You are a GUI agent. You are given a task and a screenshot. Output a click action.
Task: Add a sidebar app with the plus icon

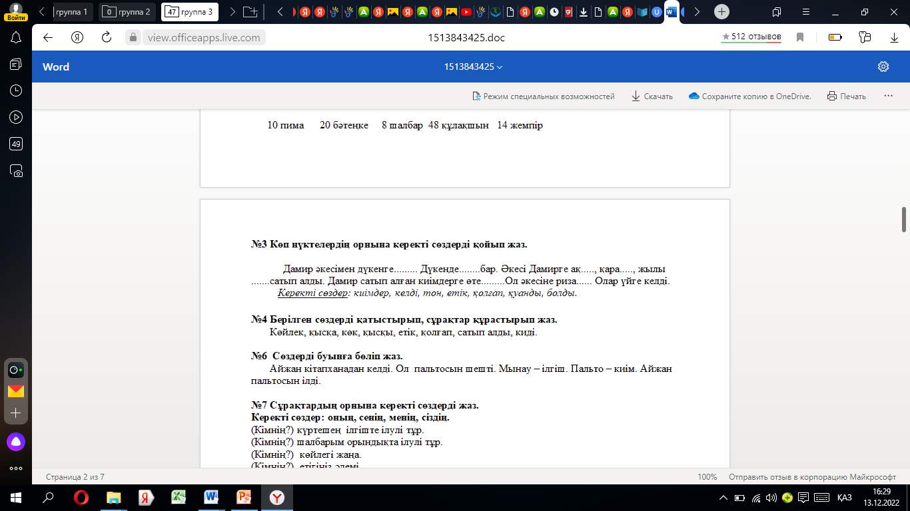16,413
